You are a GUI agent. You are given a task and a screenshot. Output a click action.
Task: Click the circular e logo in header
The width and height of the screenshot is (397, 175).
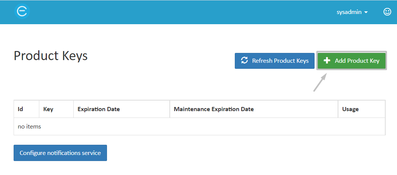22,12
